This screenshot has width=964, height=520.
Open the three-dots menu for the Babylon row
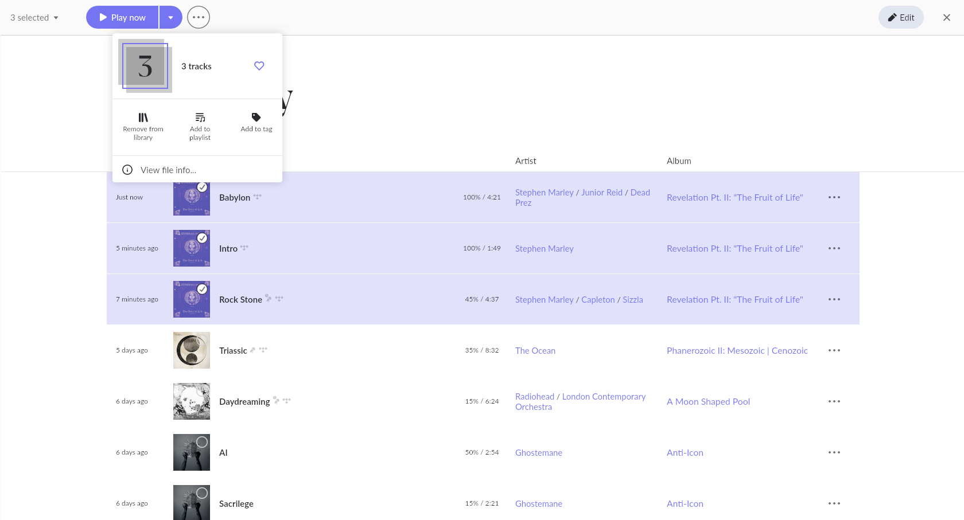tap(834, 197)
